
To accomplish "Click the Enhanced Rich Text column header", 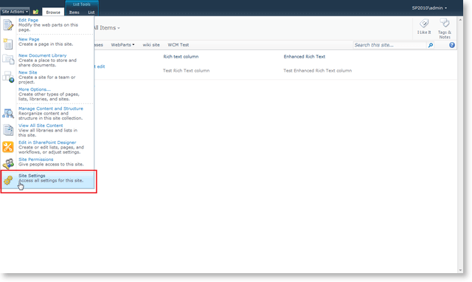I will pos(305,57).
